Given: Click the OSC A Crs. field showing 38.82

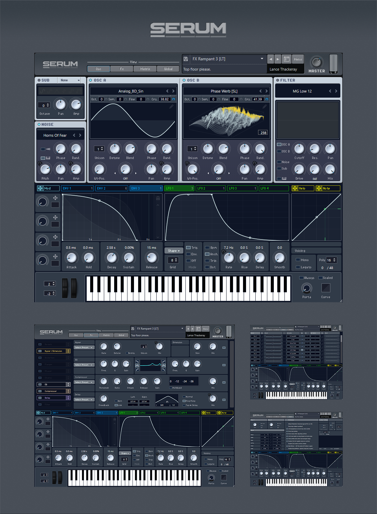Looking at the screenshot, I should tap(165, 99).
